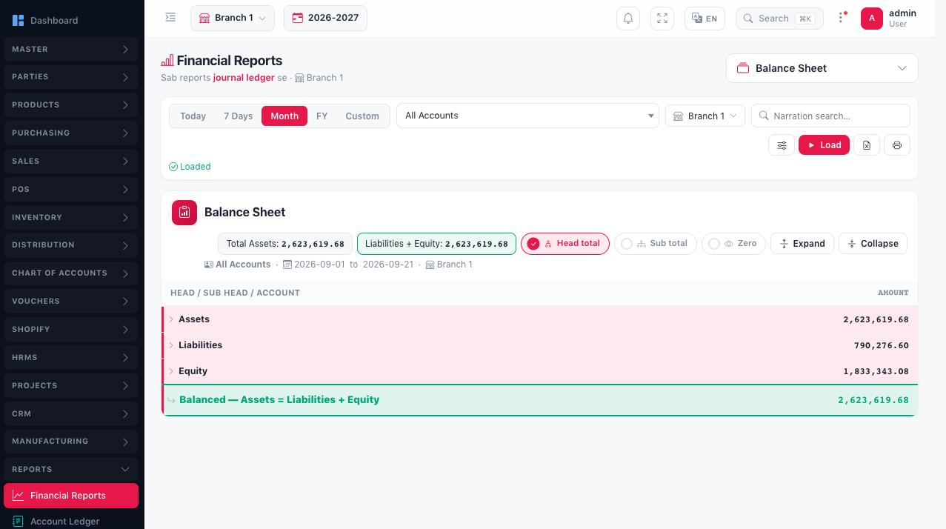The height and width of the screenshot is (529, 946).
Task: Enable the Sub total option
Action: click(656, 244)
